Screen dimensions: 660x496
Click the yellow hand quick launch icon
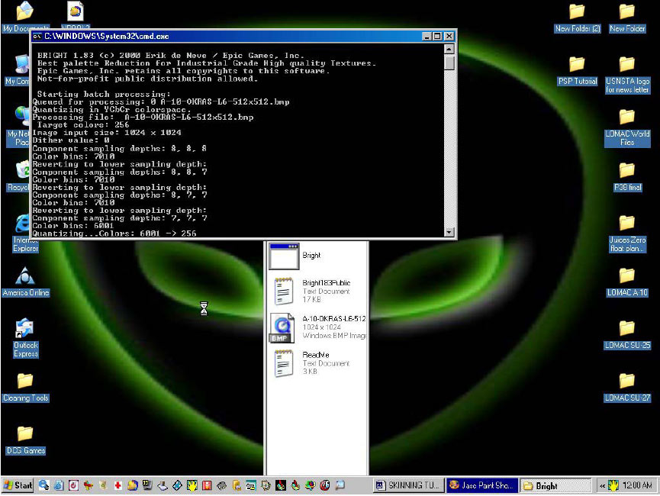click(x=192, y=485)
